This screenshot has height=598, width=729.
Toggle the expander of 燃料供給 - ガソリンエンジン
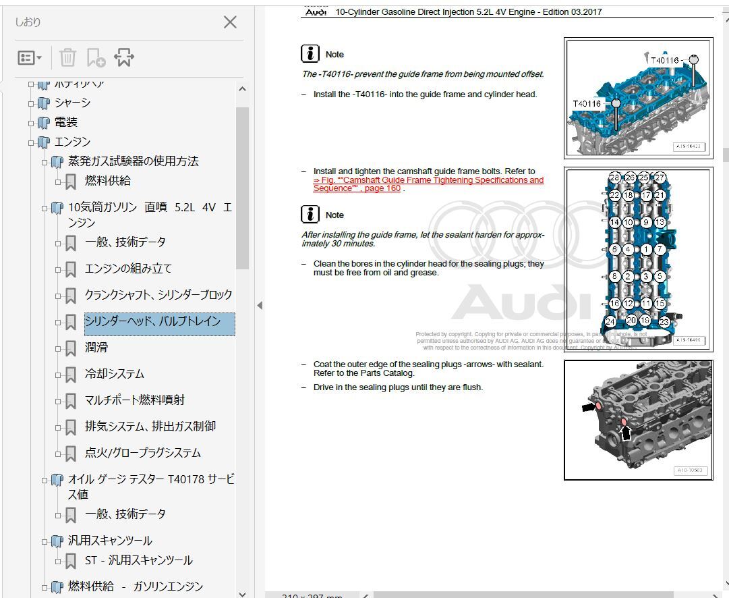[x=45, y=587]
